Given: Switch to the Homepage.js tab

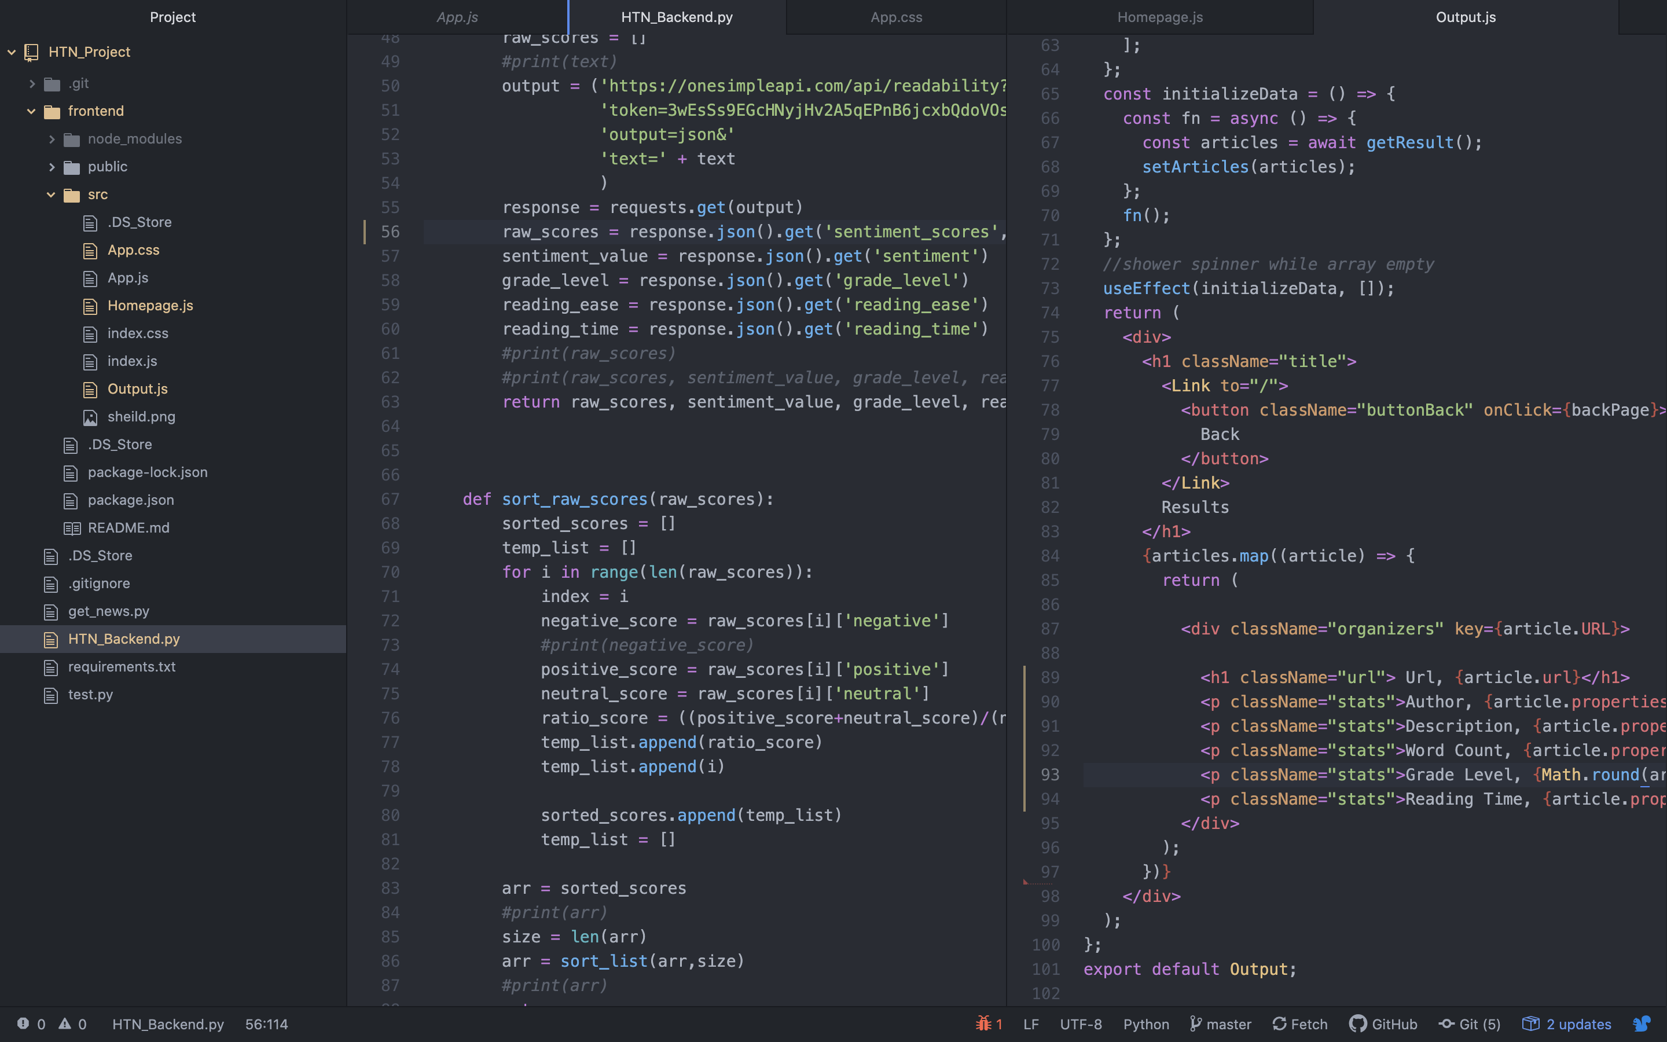Looking at the screenshot, I should point(1159,17).
